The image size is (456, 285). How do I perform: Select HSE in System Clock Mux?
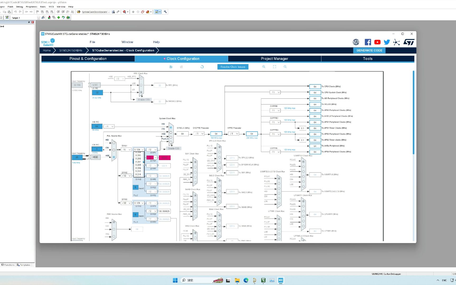(171, 137)
